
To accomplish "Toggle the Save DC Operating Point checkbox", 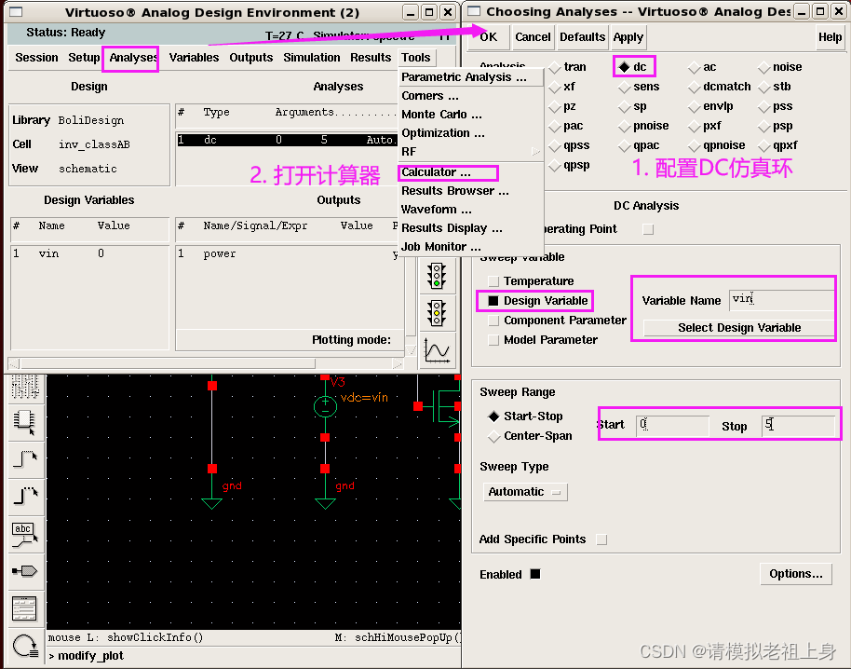I will (x=648, y=229).
